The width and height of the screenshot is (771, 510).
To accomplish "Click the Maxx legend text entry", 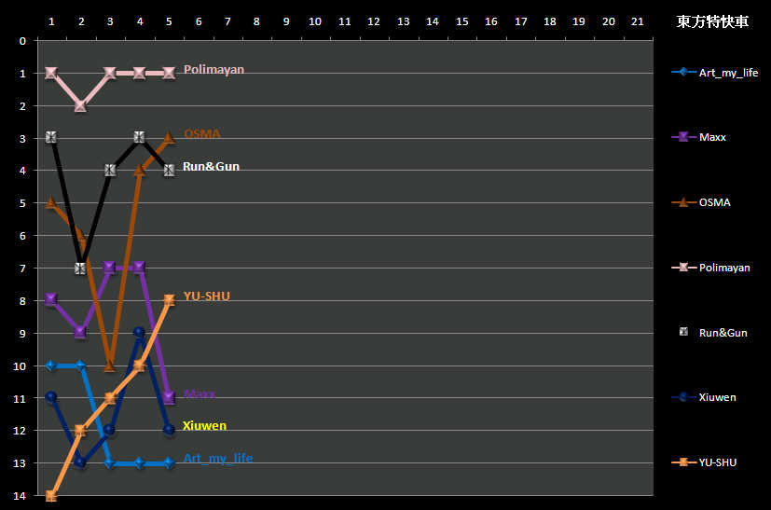I will click(x=712, y=137).
